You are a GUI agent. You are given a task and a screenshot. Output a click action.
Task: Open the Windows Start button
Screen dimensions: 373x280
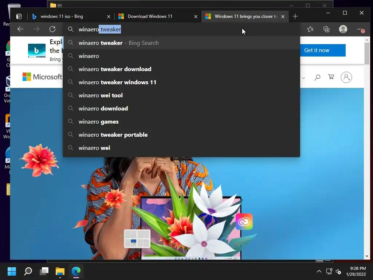[12, 271]
